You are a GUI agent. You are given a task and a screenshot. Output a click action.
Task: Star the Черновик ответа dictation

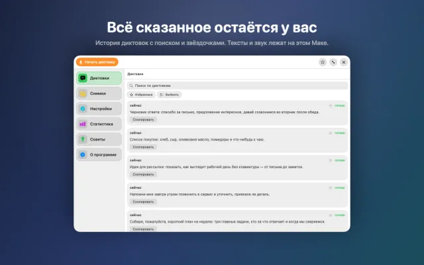[330, 106]
